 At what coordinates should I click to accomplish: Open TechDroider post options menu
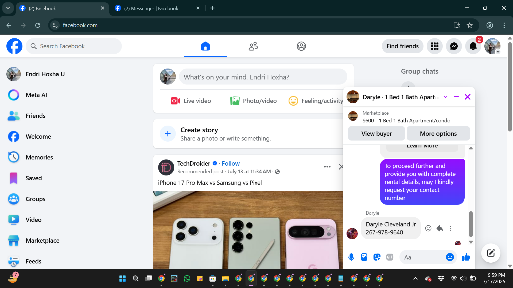pyautogui.click(x=327, y=167)
